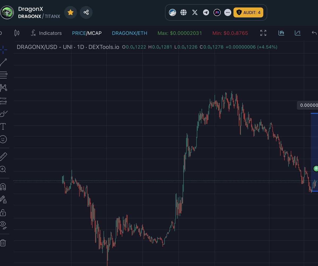Open the chart explorer link icon
The image size is (318, 266).
pos(173,12)
